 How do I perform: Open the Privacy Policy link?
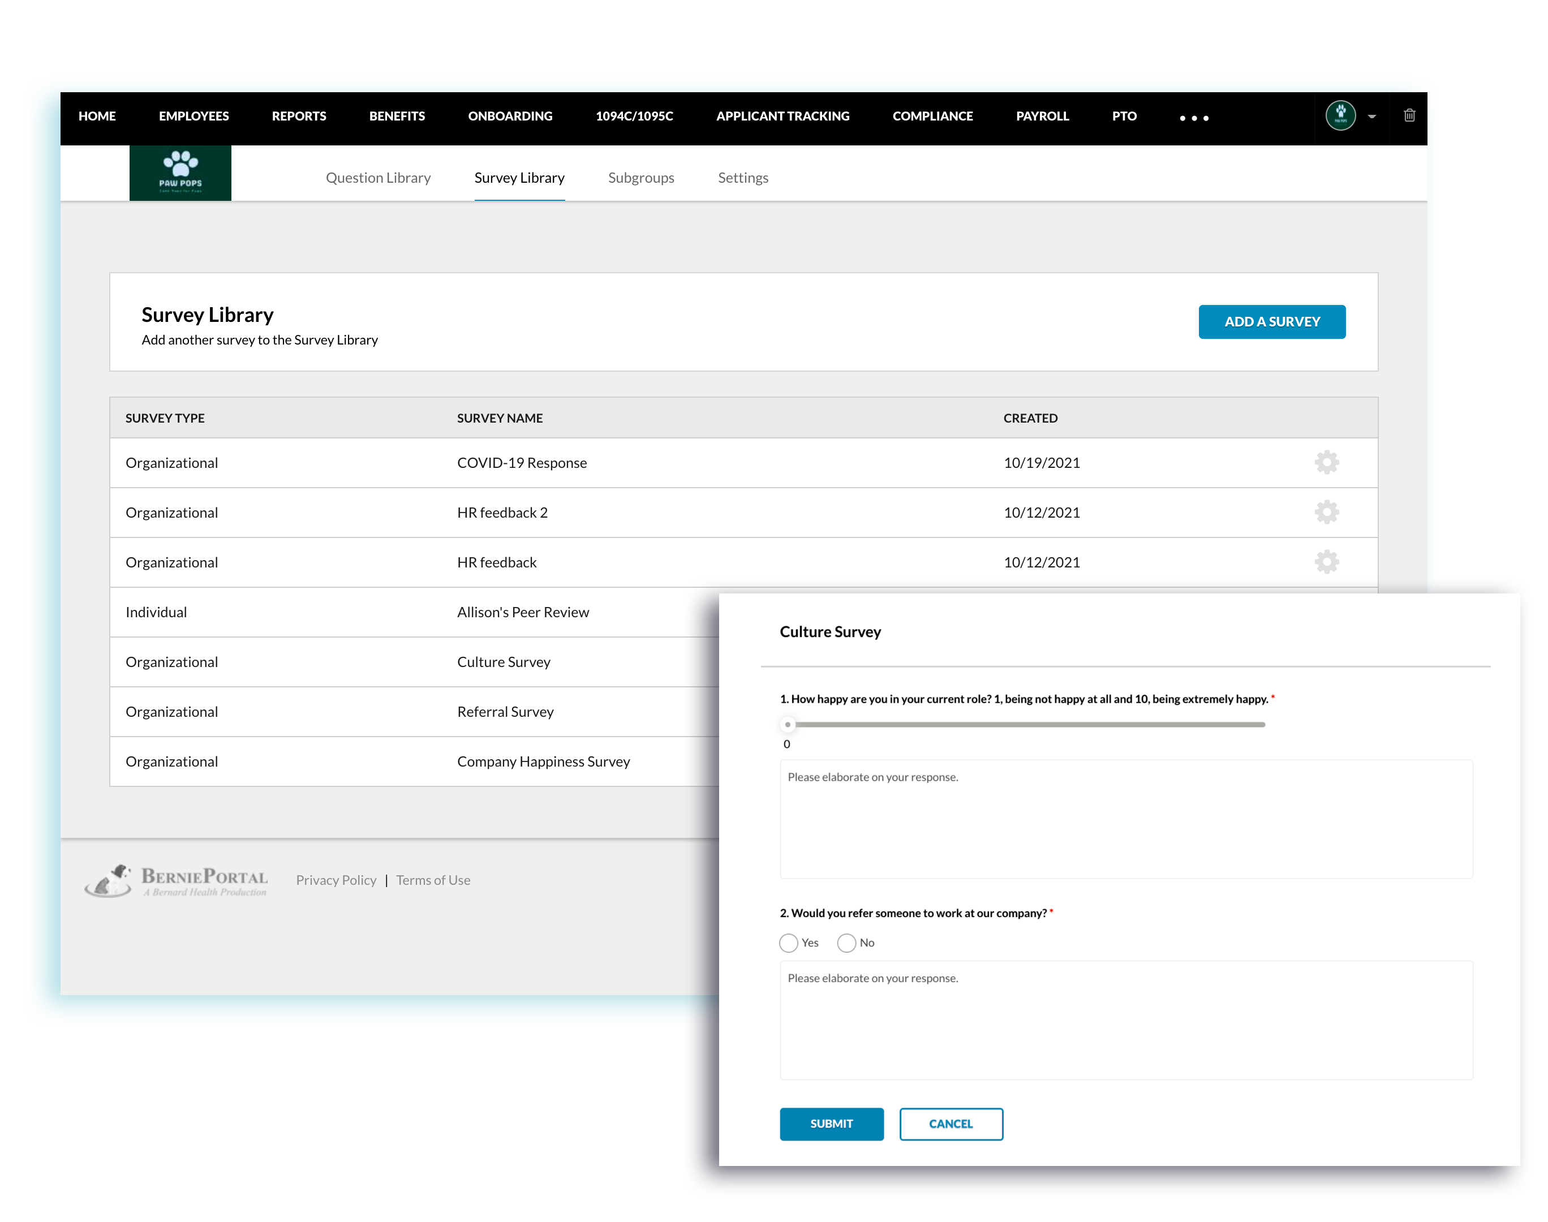pyautogui.click(x=336, y=880)
